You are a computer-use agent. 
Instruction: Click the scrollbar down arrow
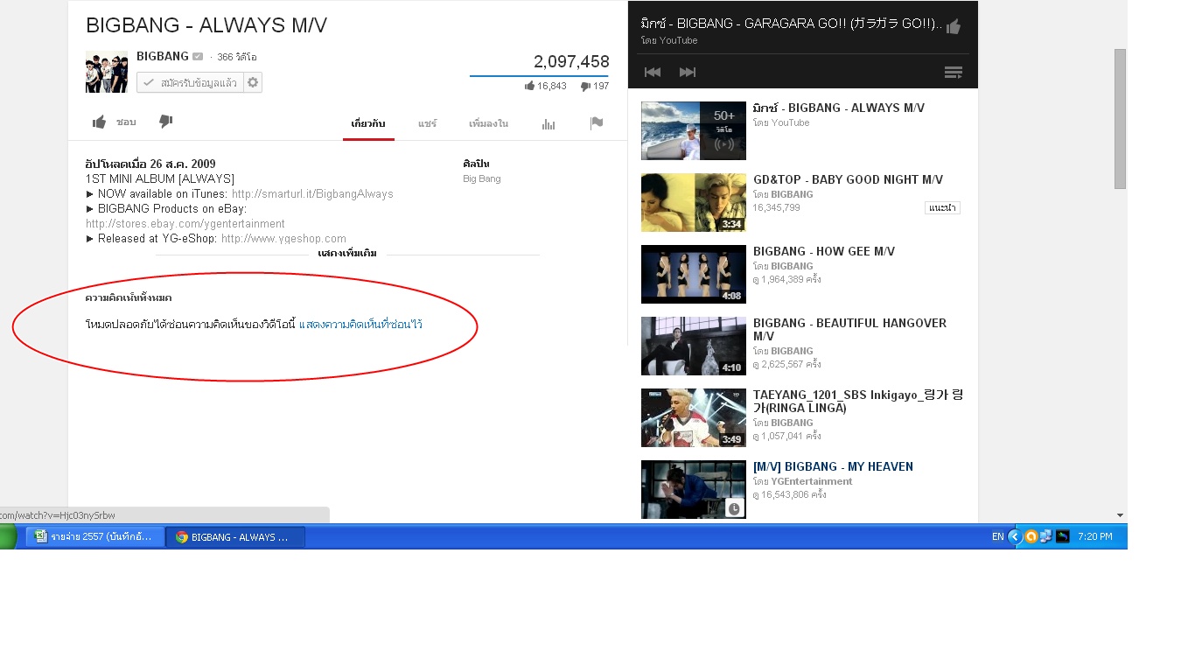pos(1120,515)
